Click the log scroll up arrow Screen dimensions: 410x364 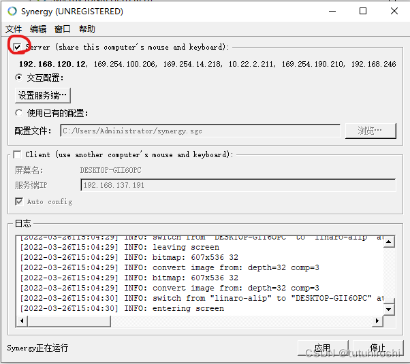(x=389, y=242)
